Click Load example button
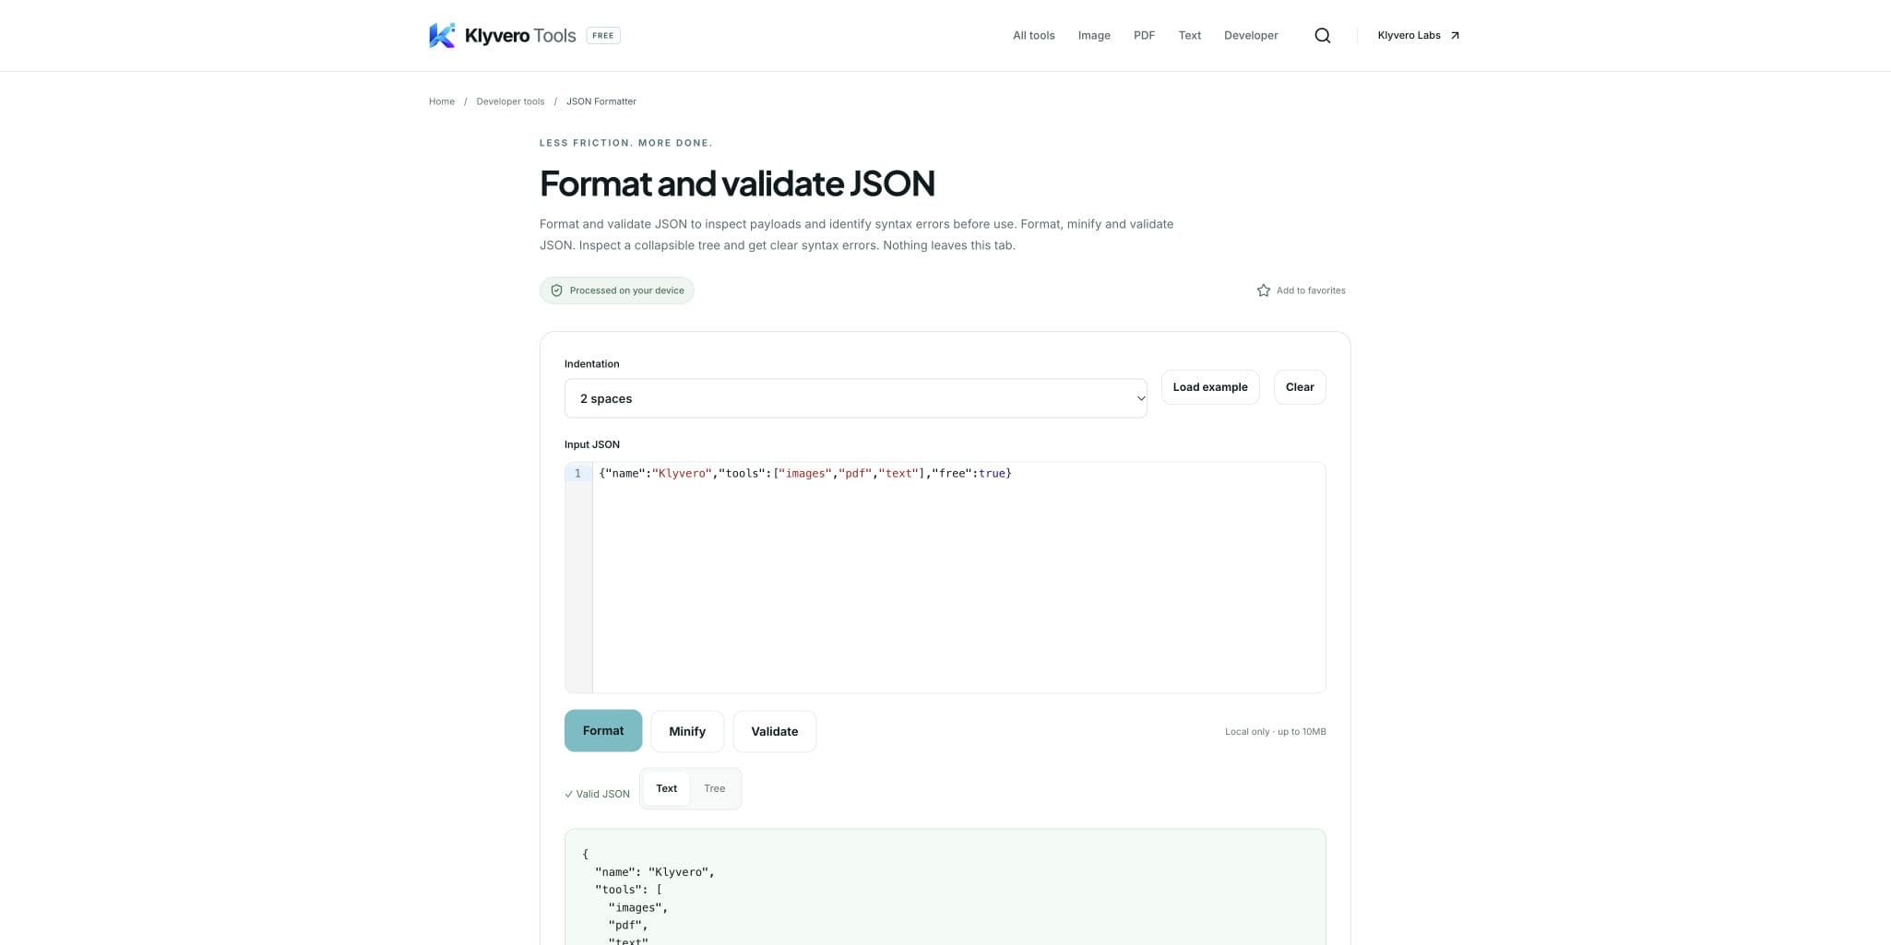The image size is (1891, 945). pyautogui.click(x=1209, y=387)
